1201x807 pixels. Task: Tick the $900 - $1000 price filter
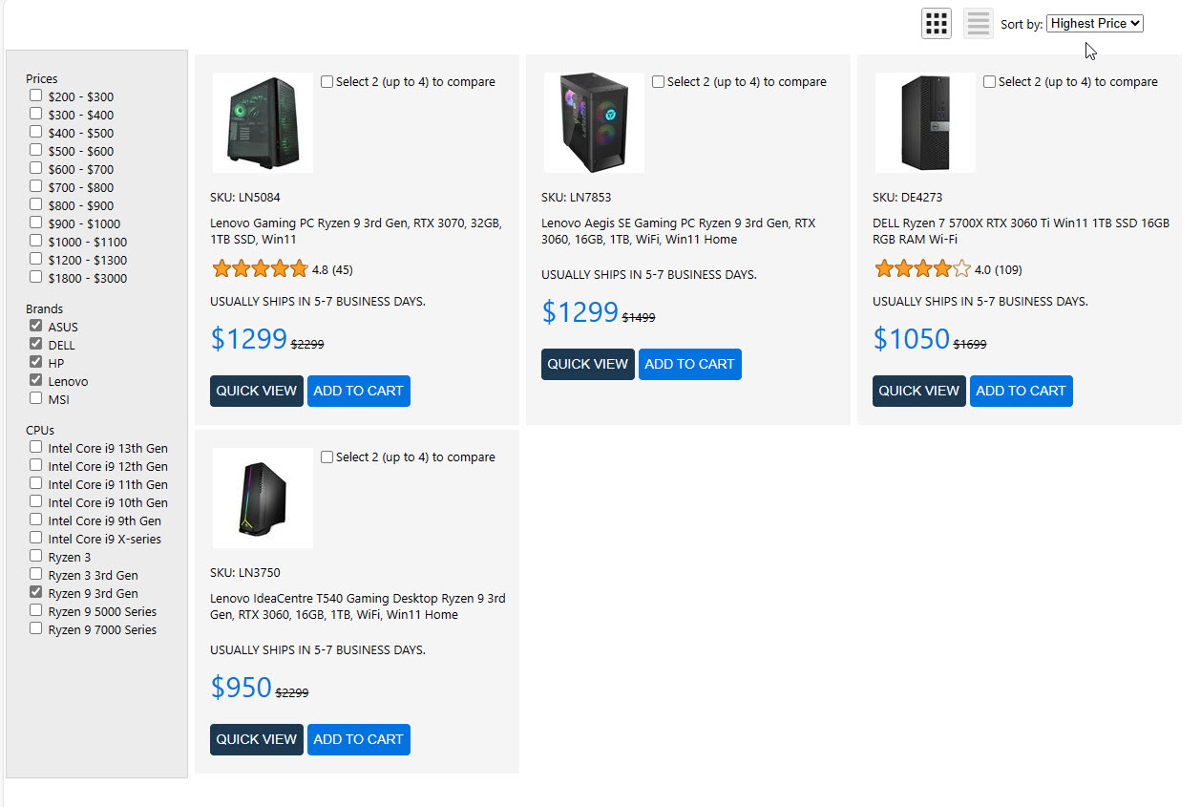coord(36,223)
